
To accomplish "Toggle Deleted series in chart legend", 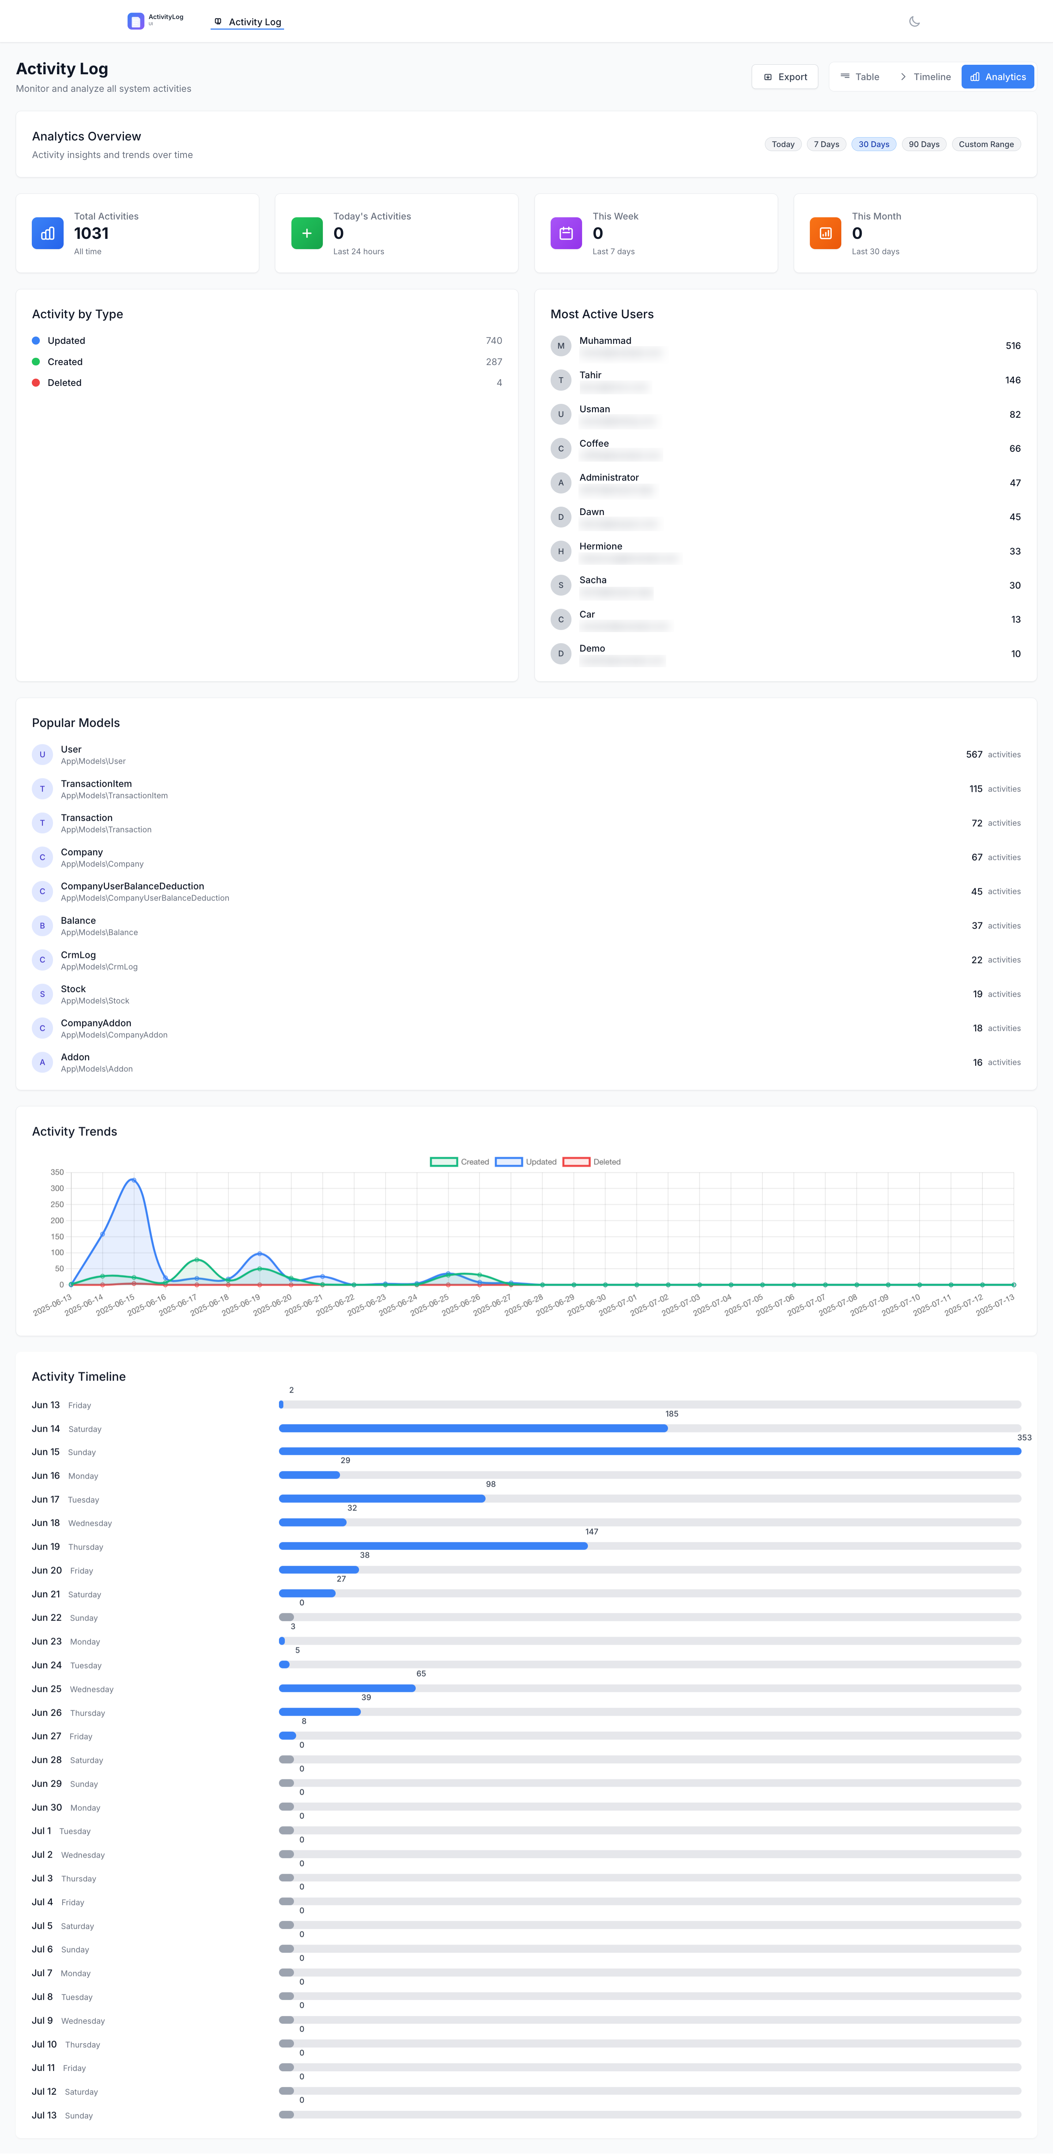I will click(591, 1162).
